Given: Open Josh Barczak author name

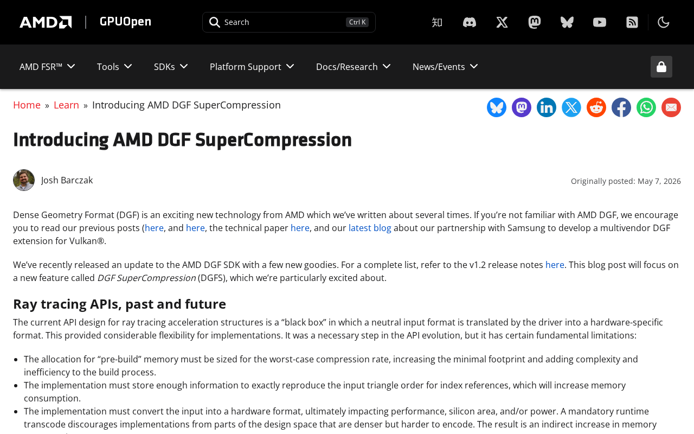Looking at the screenshot, I should pos(67,180).
